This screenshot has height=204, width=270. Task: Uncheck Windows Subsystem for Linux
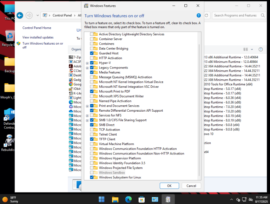(x=92, y=177)
